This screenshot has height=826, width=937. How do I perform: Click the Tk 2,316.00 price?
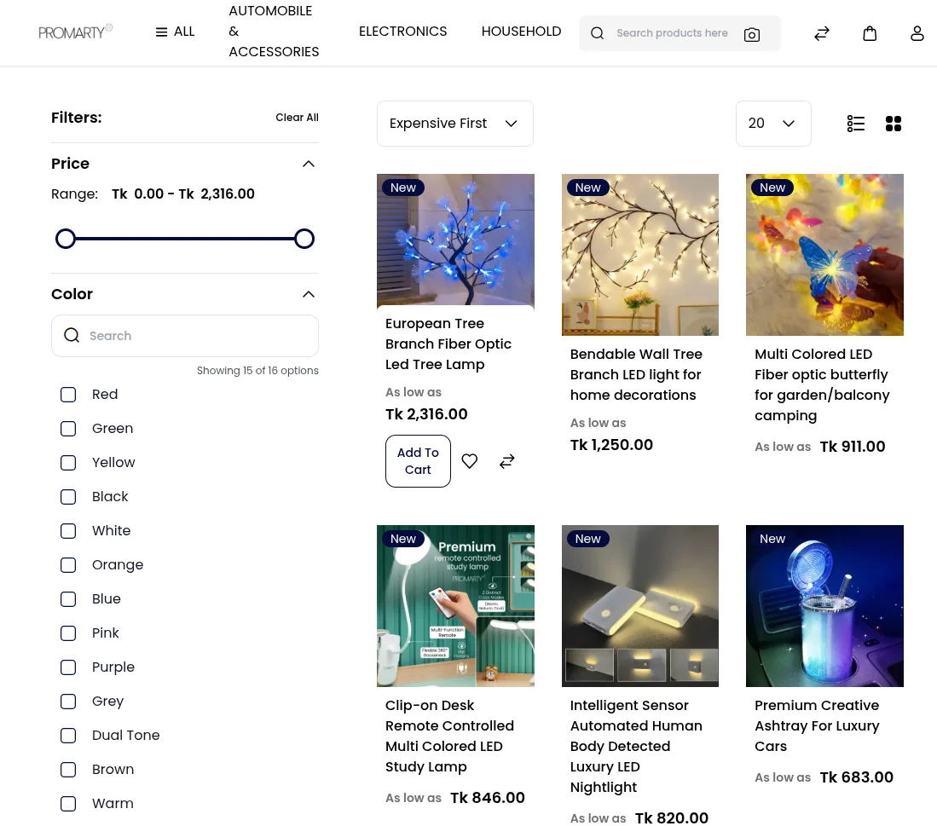coord(426,414)
